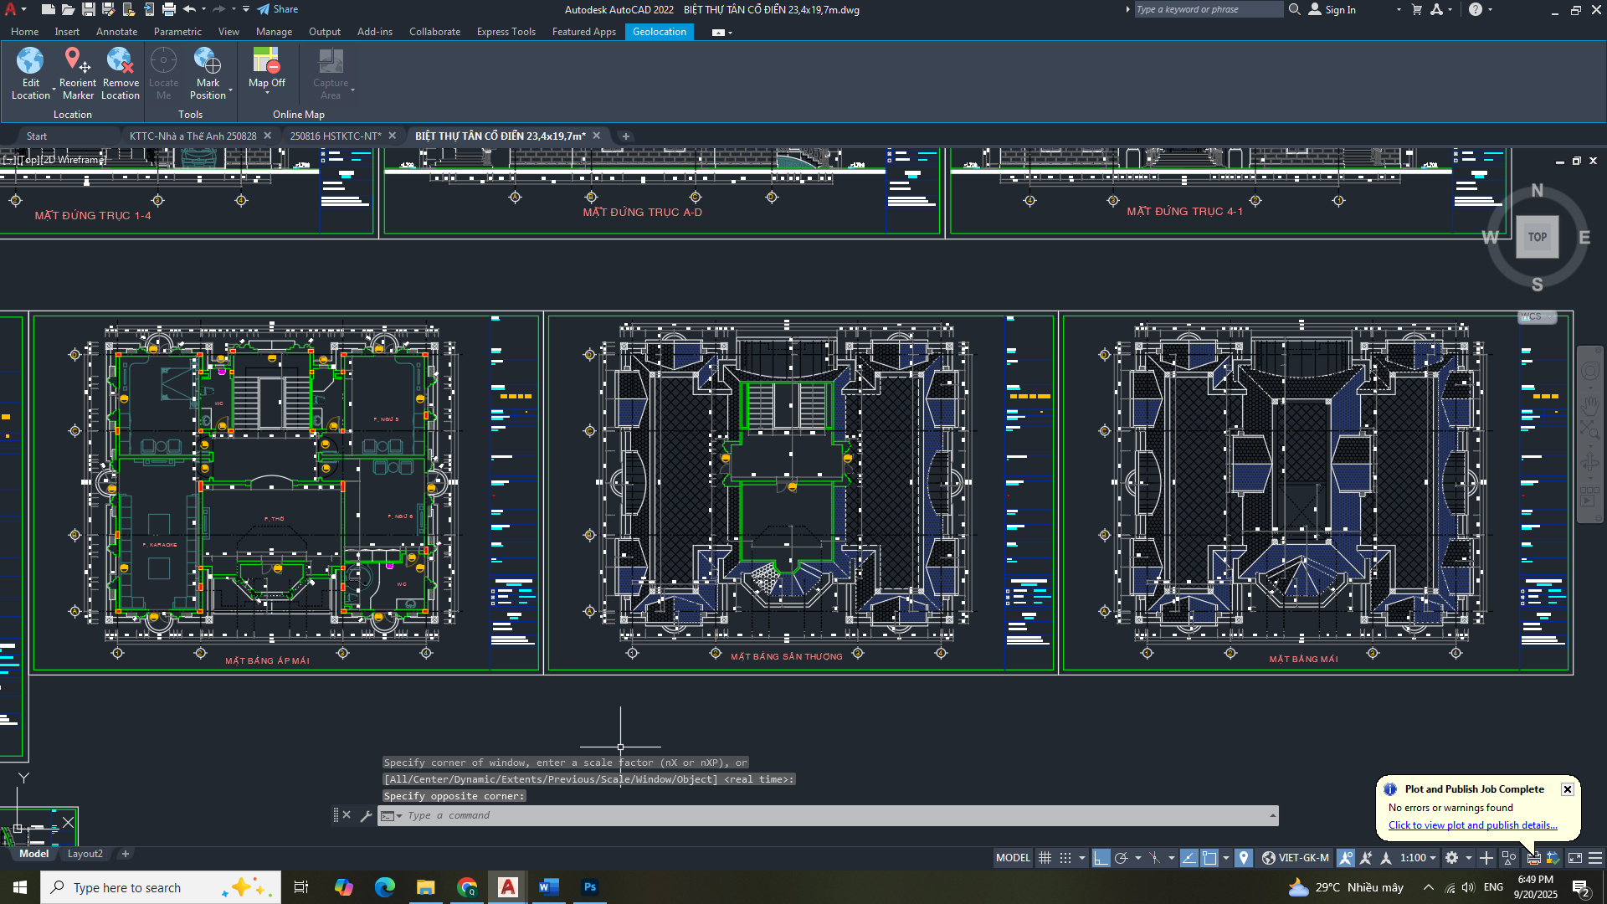The image size is (1607, 904).
Task: Expand the Edit Location dropdown arrow
Action: pos(54,90)
